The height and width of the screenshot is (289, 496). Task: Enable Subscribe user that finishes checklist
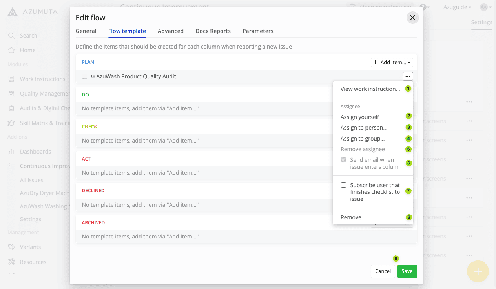[343, 185]
